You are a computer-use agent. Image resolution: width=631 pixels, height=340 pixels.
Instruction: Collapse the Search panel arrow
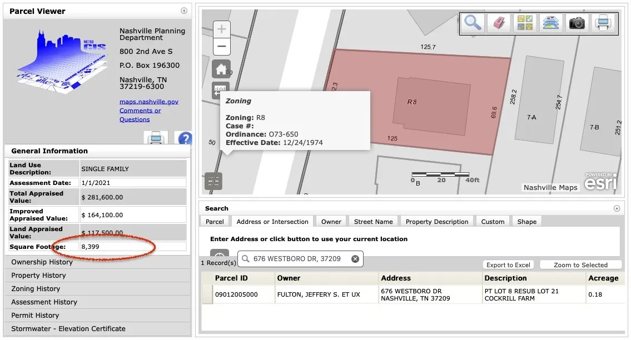coord(617,208)
